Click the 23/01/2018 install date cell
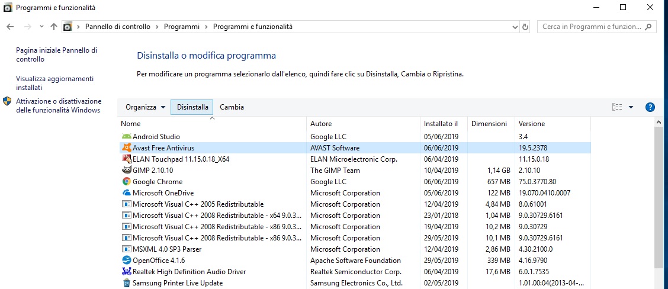 pyautogui.click(x=441, y=215)
